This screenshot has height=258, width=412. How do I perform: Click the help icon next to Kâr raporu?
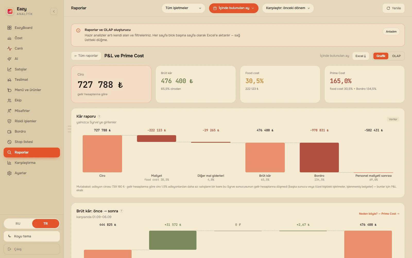(x=99, y=117)
